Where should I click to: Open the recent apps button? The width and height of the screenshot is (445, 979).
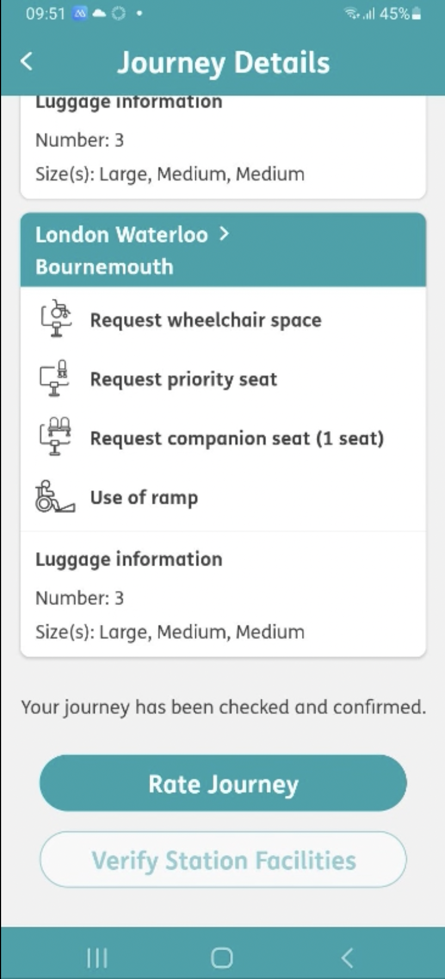tap(96, 958)
